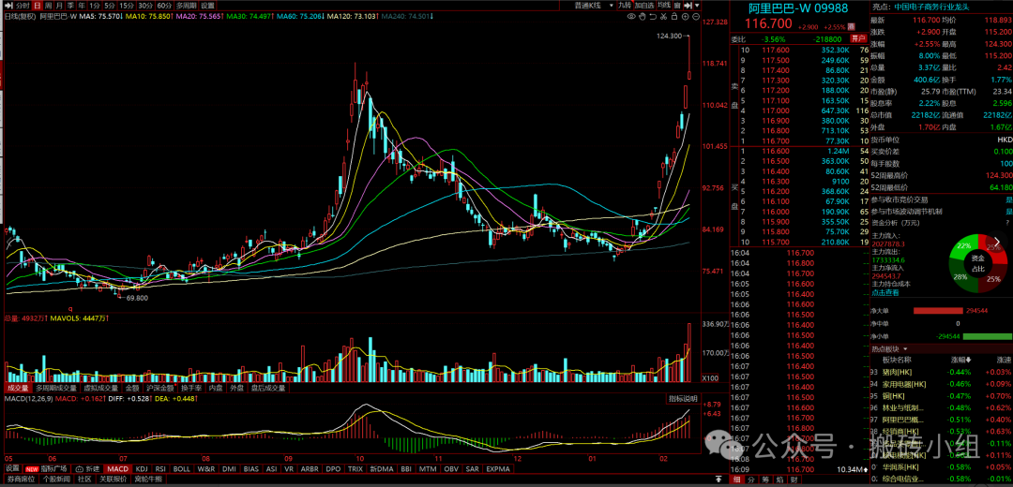Toggle the 均线 moving average button
This screenshot has width=1013, height=487.
pyautogui.click(x=664, y=6)
